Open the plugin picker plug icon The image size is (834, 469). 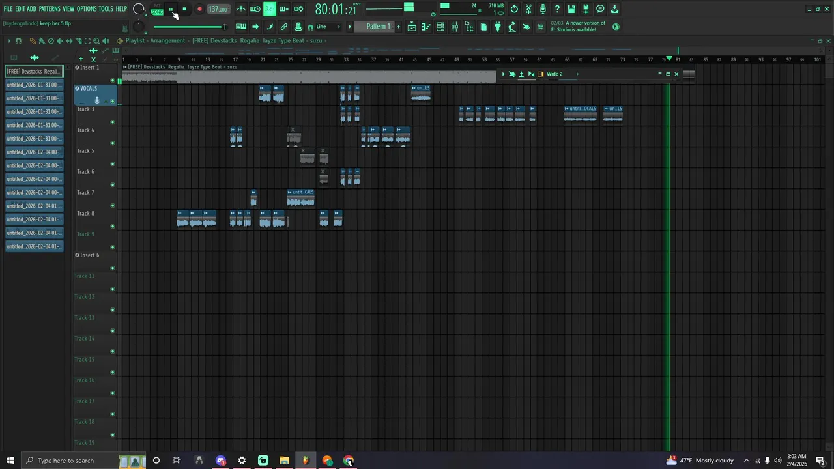[x=498, y=27]
